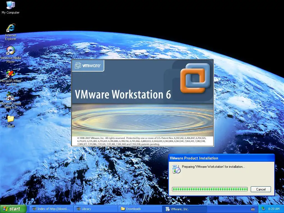Open the Windows start menu

click(13, 209)
